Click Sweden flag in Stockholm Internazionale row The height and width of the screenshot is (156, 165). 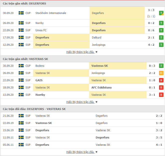point(21,13)
